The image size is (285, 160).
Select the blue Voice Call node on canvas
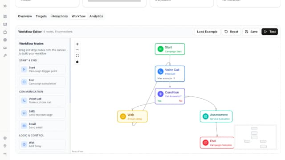170,74
